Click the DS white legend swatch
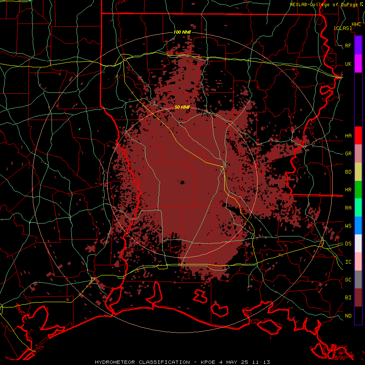Viewport: 365px width, 365px height. coord(358,243)
